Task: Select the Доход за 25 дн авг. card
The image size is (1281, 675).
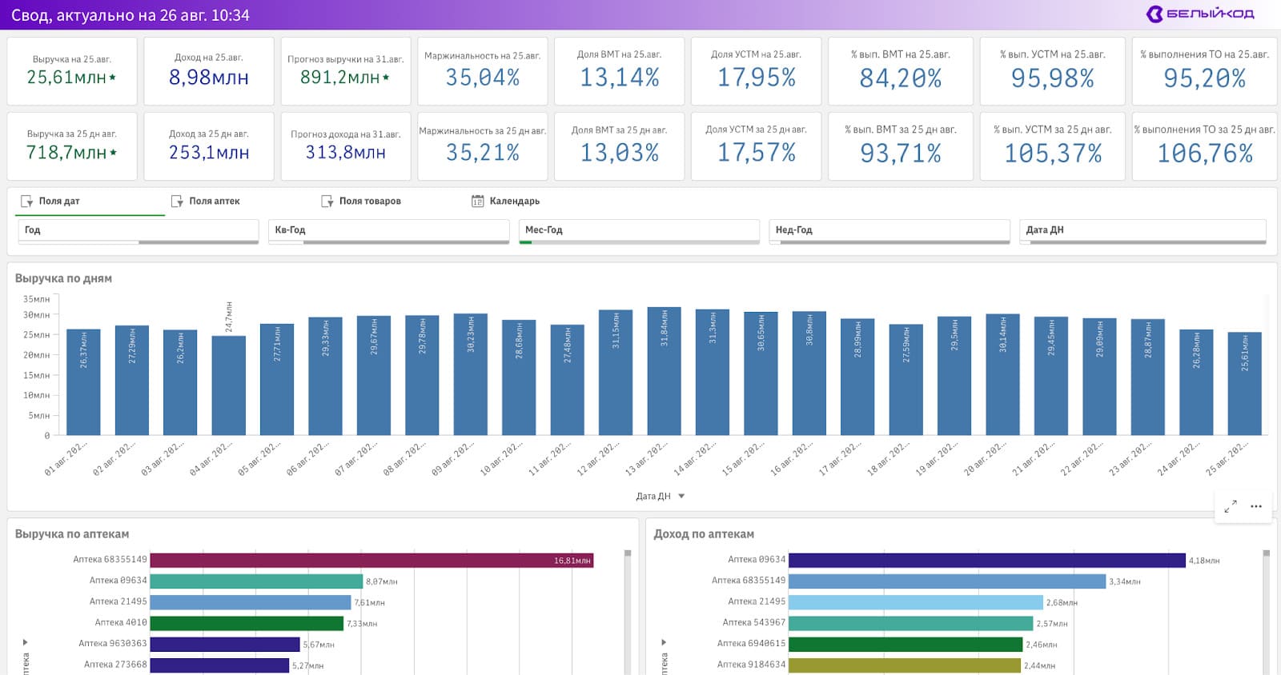Action: pos(209,146)
